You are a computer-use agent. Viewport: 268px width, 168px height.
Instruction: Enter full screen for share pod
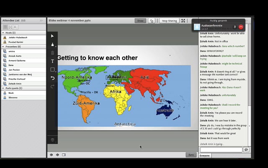(183, 21)
